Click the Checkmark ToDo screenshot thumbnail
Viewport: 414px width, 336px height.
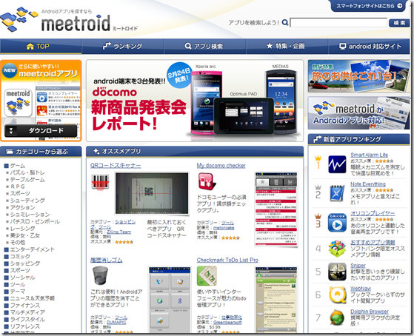[276, 300]
